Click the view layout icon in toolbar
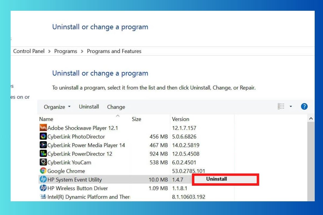The width and height of the screenshot is (323, 215). point(281,106)
